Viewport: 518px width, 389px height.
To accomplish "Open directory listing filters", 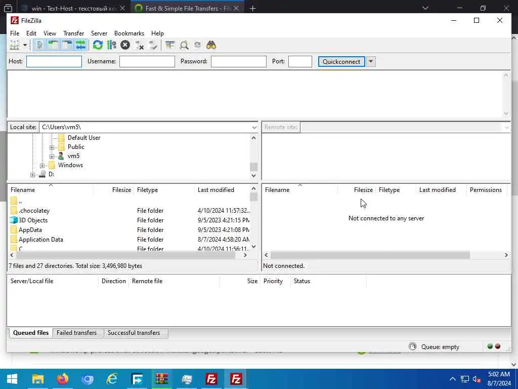I will coord(170,45).
